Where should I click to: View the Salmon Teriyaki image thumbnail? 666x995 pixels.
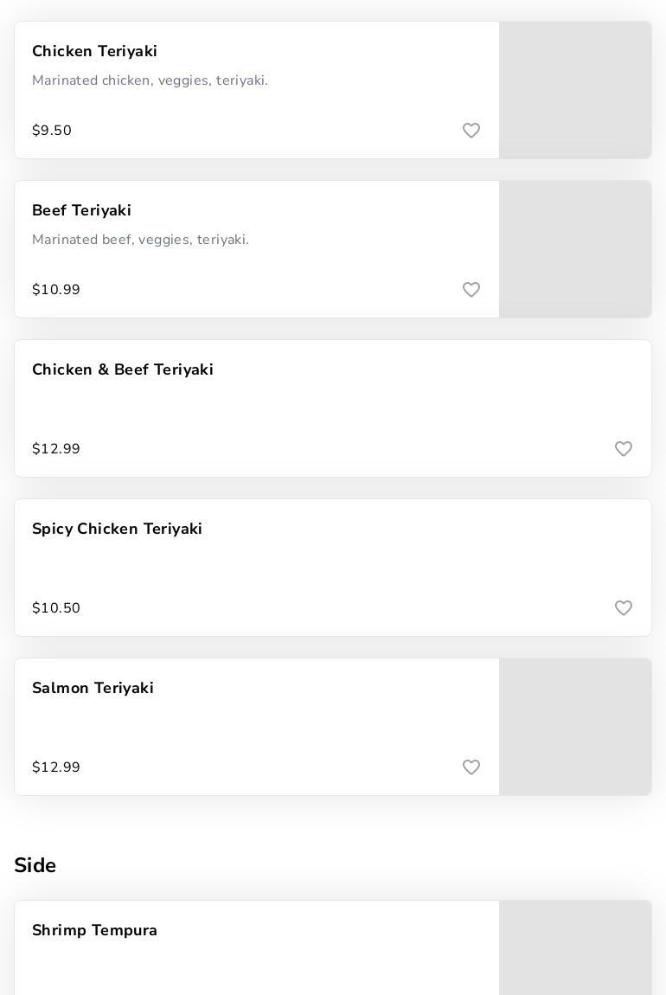coord(575,727)
